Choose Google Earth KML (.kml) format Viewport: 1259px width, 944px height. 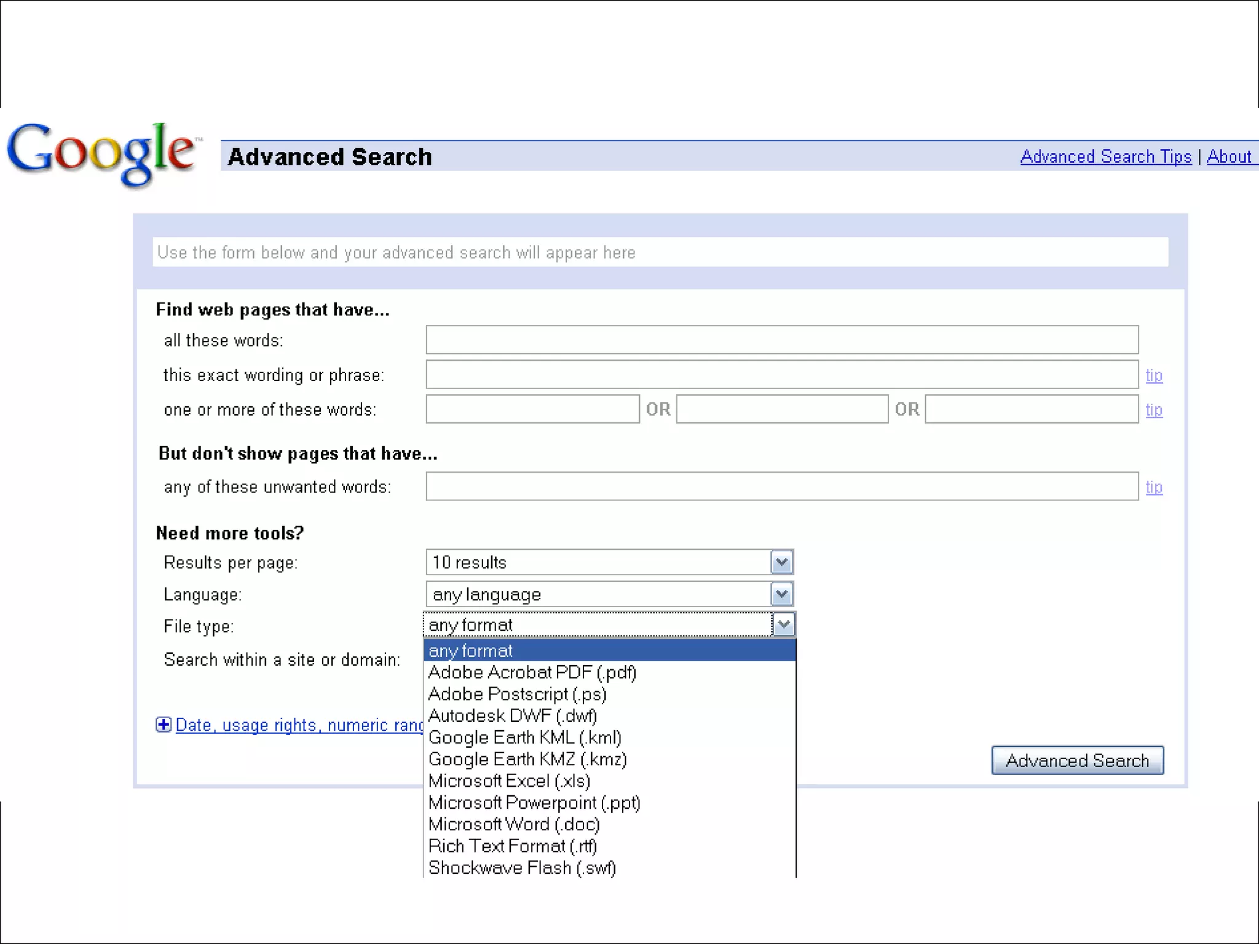point(524,737)
